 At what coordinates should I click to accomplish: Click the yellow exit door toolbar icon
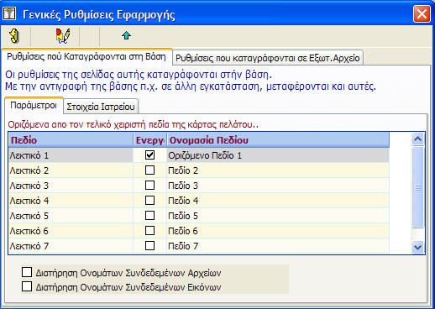(14, 36)
